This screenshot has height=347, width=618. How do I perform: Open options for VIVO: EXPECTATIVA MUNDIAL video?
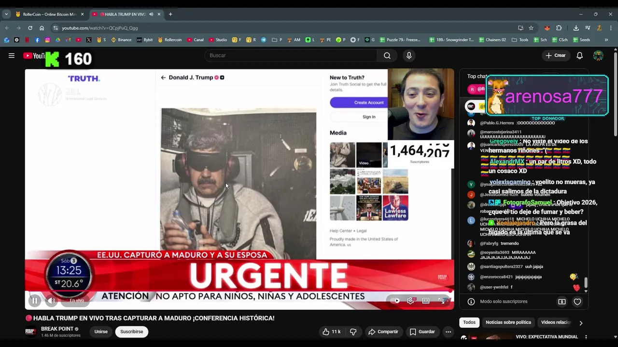tap(586, 337)
